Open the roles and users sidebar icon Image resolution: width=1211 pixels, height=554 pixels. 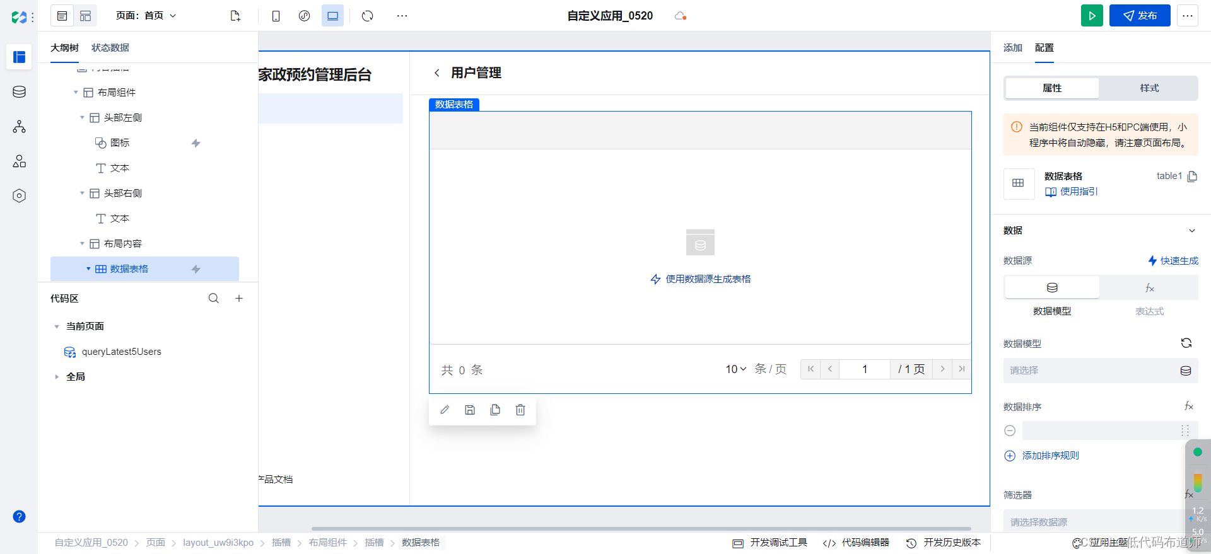[x=19, y=161]
